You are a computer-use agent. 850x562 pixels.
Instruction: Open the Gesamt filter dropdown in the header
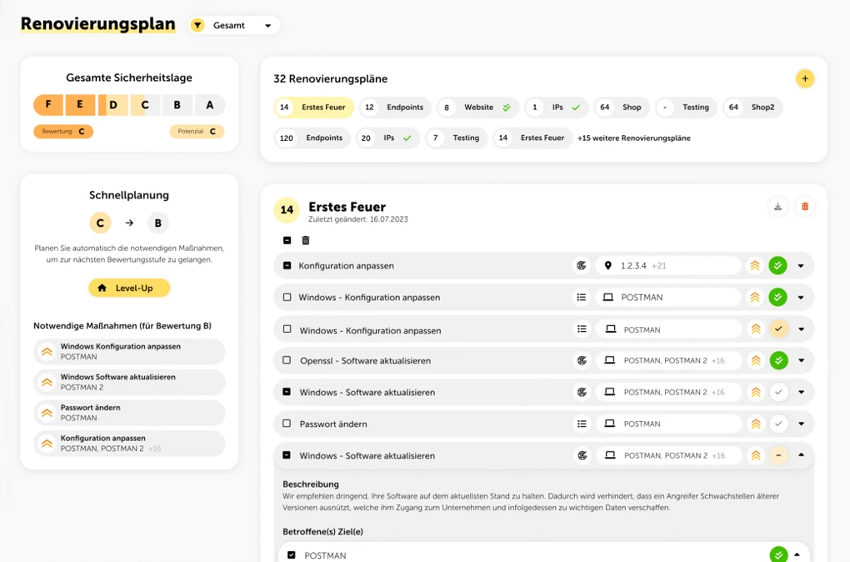click(233, 25)
